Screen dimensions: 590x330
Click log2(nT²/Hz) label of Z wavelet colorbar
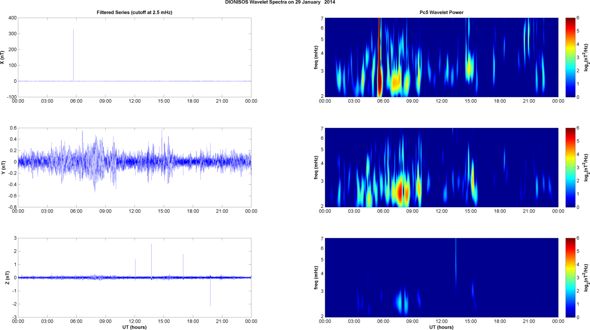coord(586,277)
